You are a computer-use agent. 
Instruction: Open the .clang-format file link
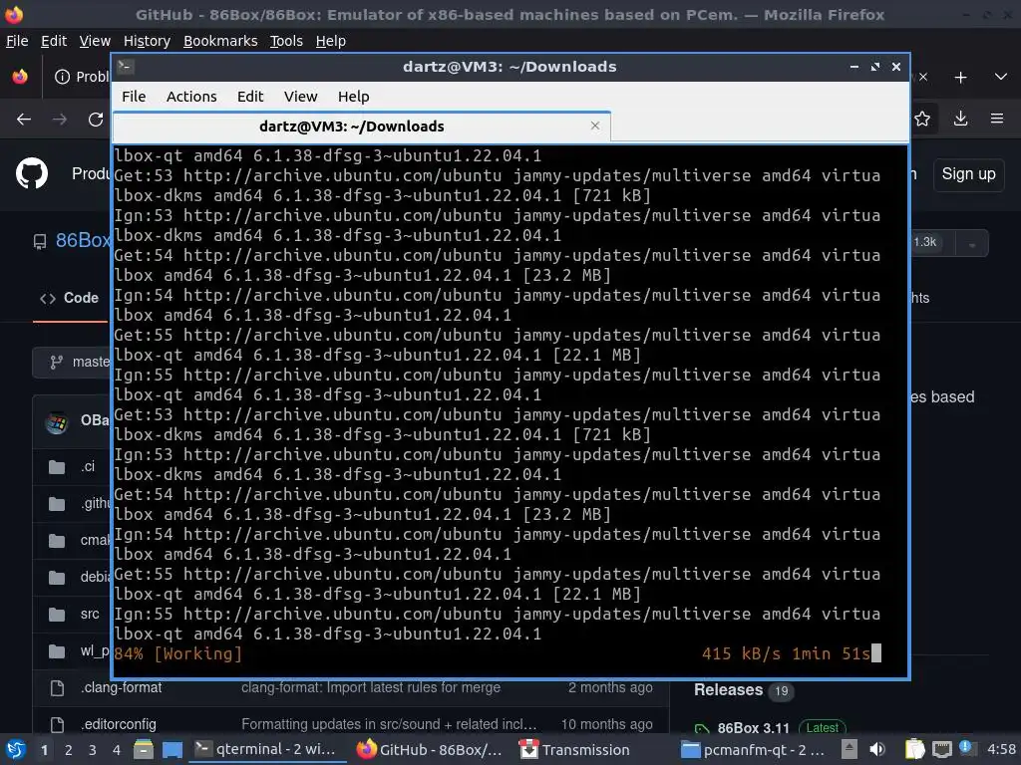[121, 687]
